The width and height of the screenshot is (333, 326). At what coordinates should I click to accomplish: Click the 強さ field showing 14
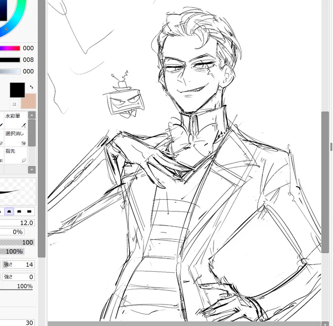click(19, 264)
